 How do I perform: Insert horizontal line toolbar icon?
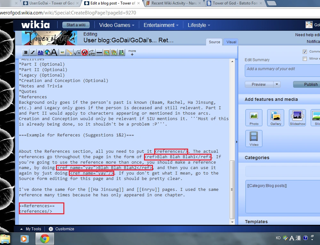tap(99, 53)
